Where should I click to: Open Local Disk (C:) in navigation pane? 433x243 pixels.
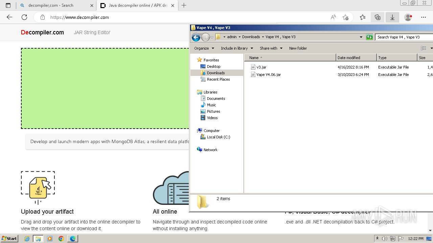[x=218, y=137]
